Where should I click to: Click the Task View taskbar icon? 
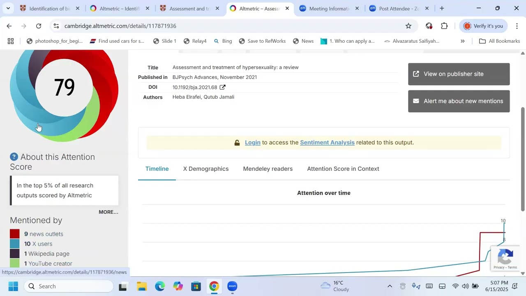point(123,286)
